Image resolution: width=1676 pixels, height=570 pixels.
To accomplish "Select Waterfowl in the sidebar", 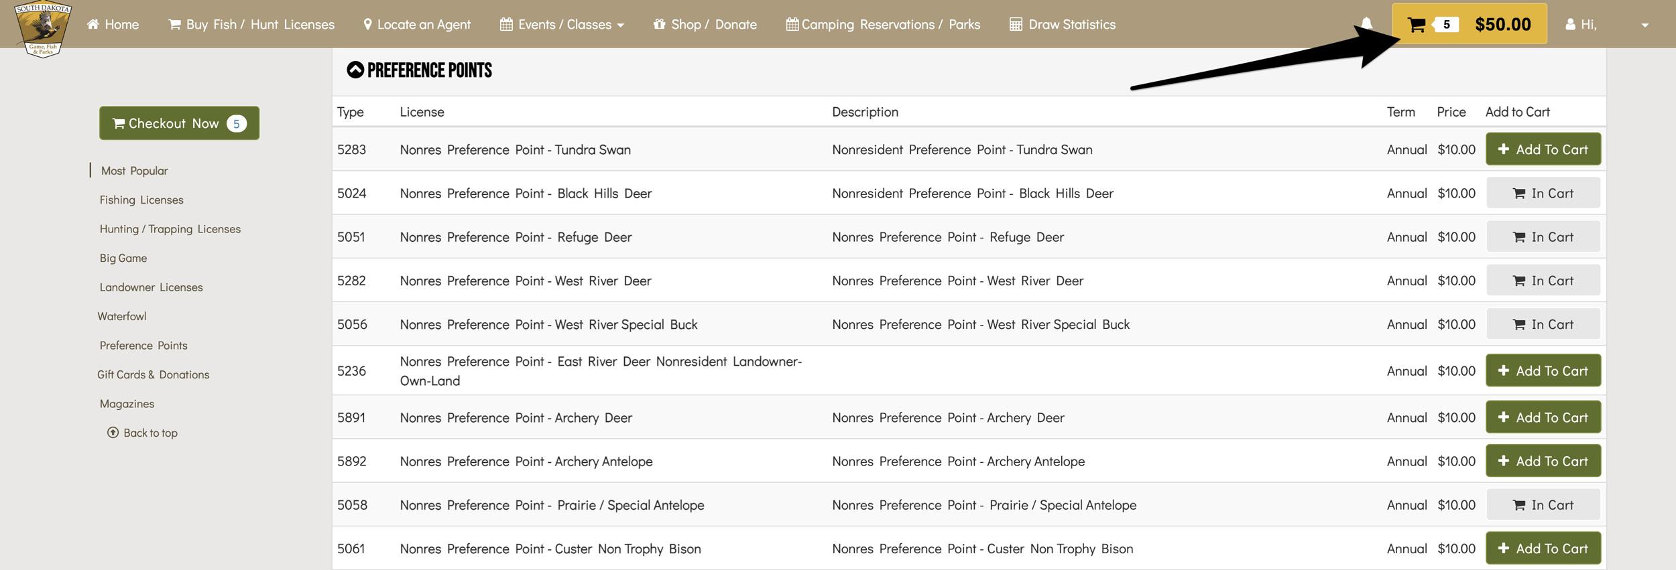I will coord(122,316).
